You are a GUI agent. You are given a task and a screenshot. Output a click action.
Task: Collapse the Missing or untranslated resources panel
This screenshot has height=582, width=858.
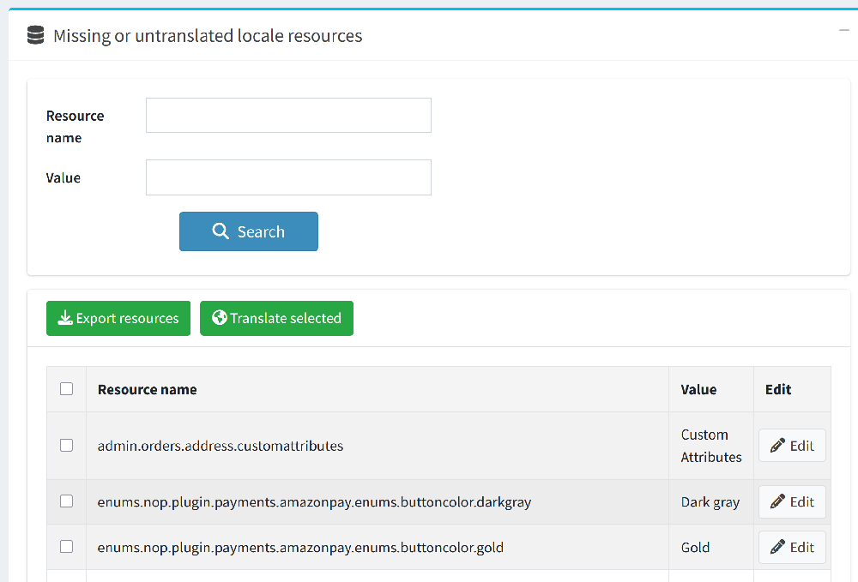[843, 30]
